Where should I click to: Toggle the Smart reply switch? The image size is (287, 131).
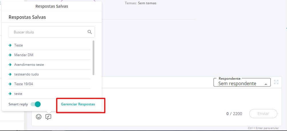click(x=35, y=104)
